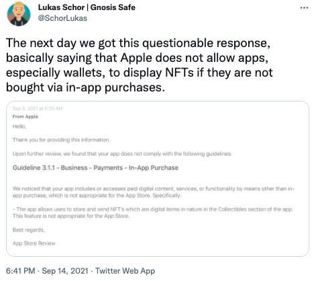Click the Upon further review sentence

coord(122,154)
